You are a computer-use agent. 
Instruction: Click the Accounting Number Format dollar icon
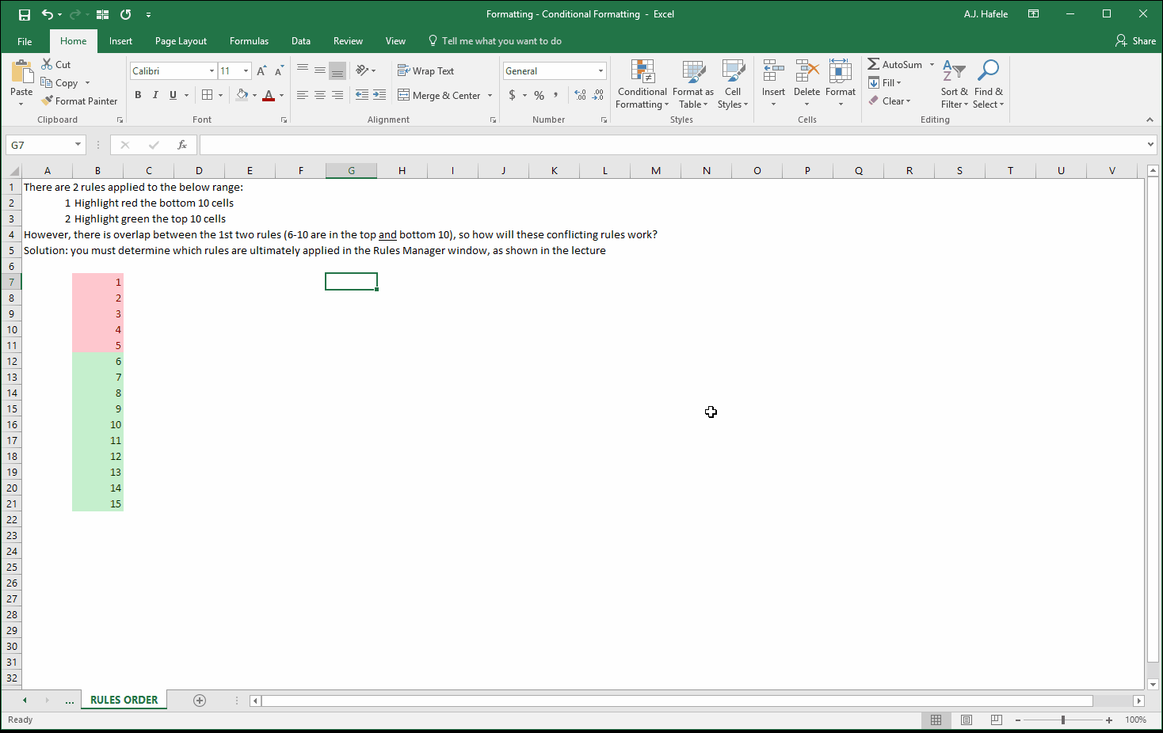(x=513, y=95)
